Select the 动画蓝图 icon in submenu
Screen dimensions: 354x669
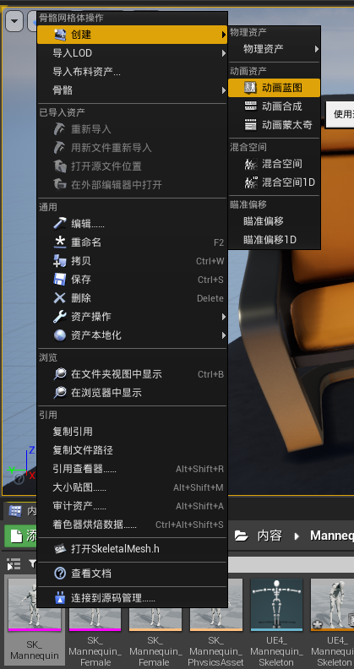[250, 88]
